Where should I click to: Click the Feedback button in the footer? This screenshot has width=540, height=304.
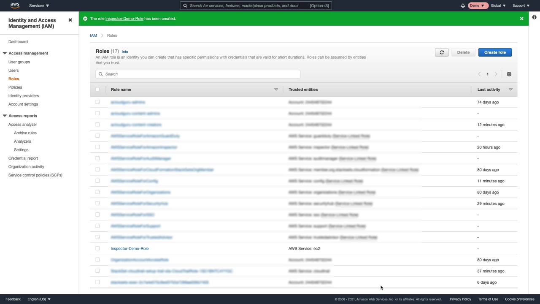[13, 299]
